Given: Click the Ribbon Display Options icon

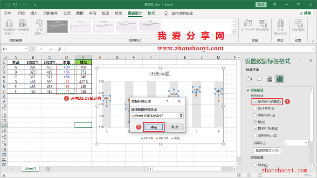Looking at the screenshot, I should (x=274, y=5).
